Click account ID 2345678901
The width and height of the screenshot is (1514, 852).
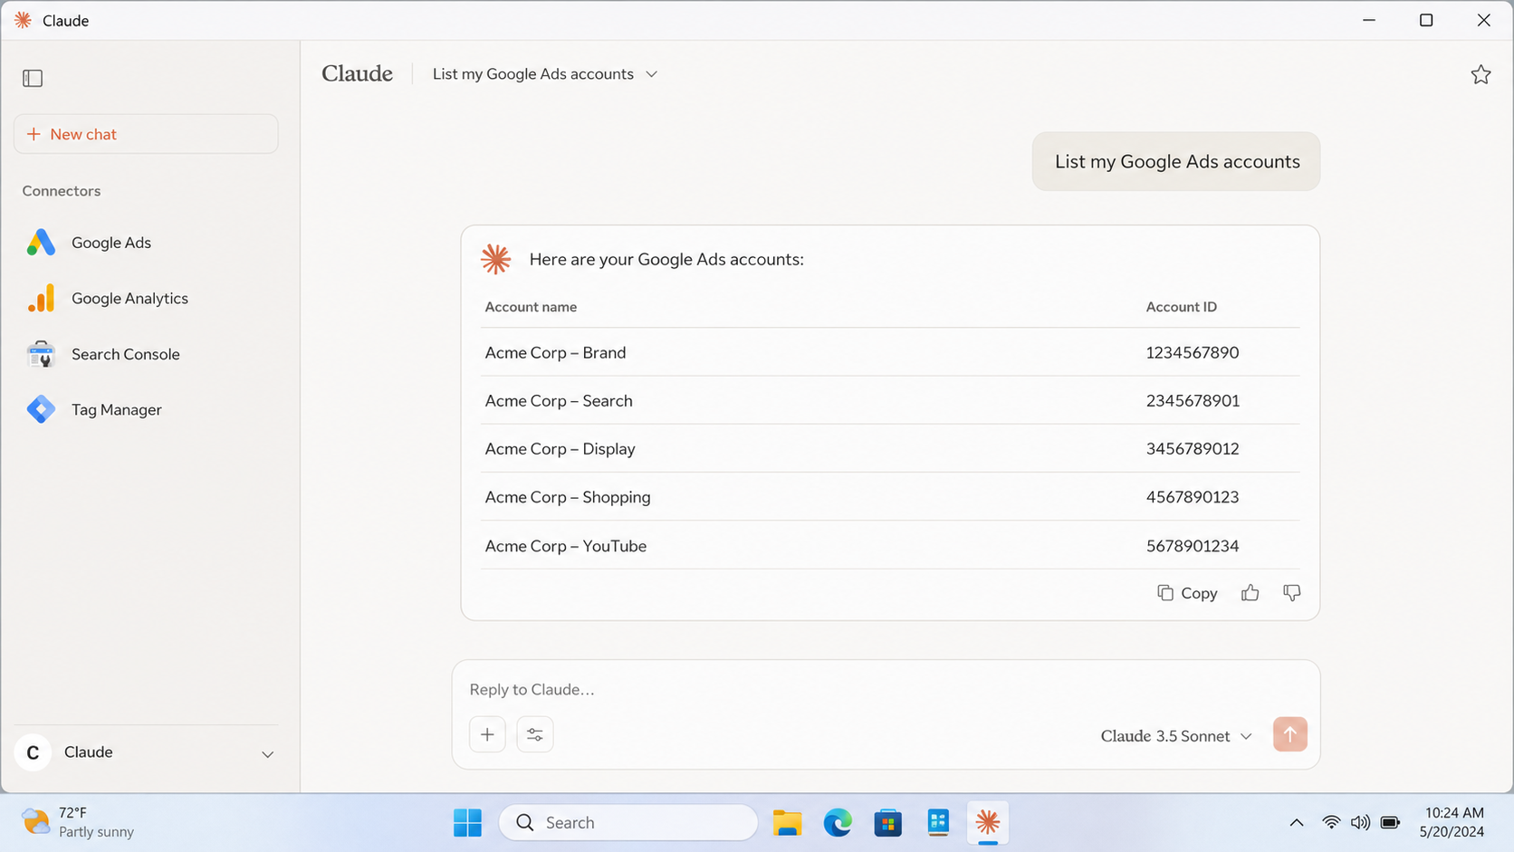tap(1193, 400)
